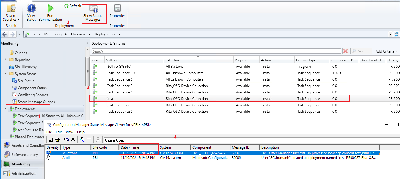Open Conflicting Records in the tree
The width and height of the screenshot is (400, 179).
coord(33,95)
